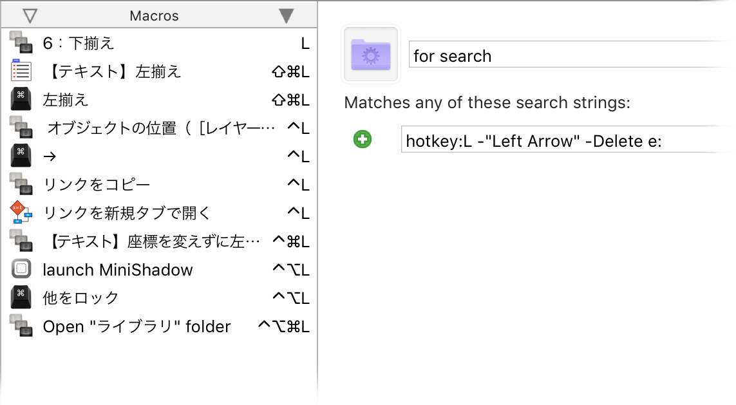This screenshot has height=405, width=736.
Task: Select the オブジェクトの位置 macro
Action: [x=160, y=127]
